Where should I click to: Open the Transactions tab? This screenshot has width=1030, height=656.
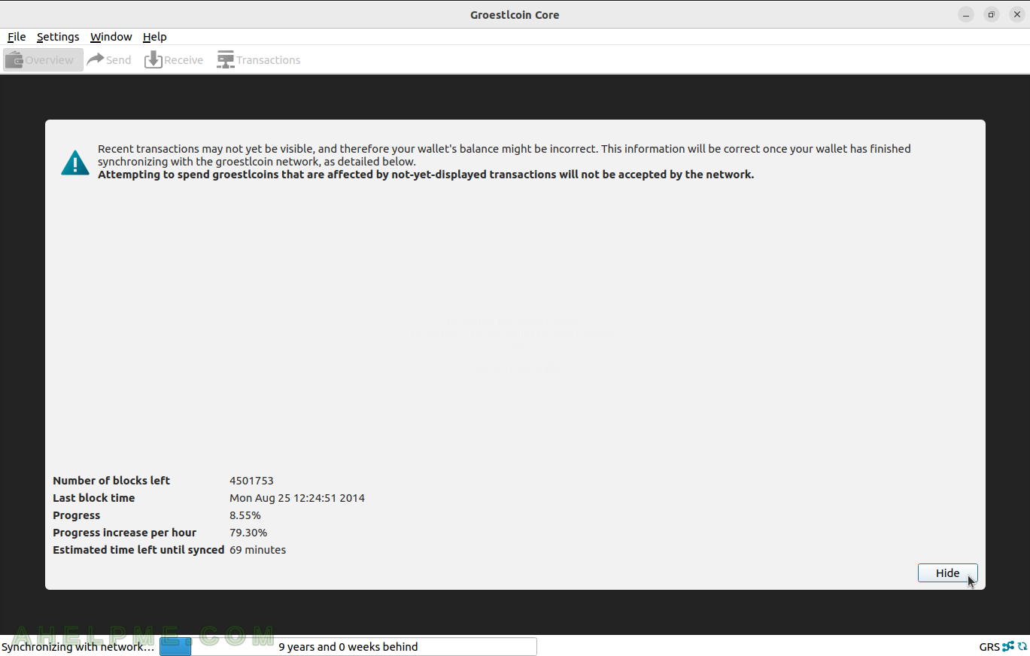pyautogui.click(x=259, y=60)
